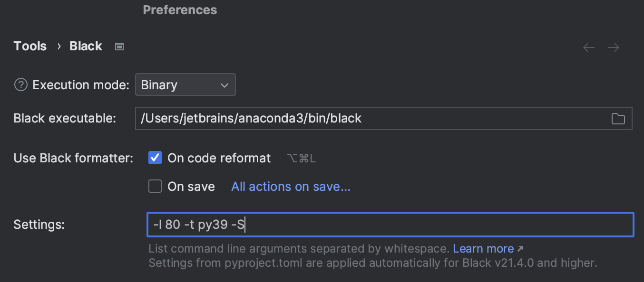Image resolution: width=644 pixels, height=282 pixels.
Task: Open All actions on save settings
Action: pyautogui.click(x=290, y=186)
